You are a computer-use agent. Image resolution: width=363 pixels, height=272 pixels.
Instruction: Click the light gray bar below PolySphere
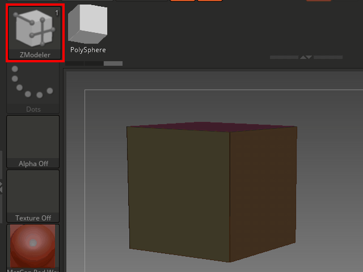[x=113, y=63]
